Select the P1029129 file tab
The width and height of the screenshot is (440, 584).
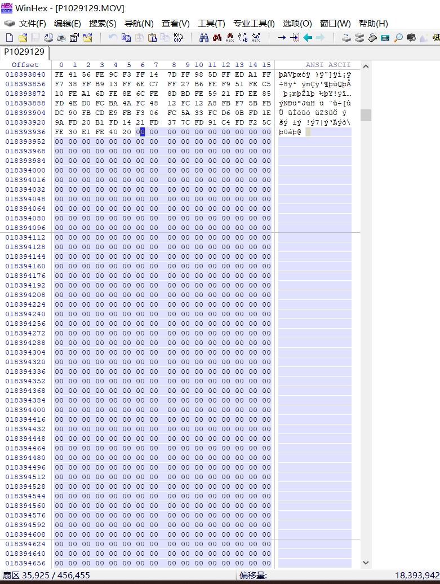point(24,52)
